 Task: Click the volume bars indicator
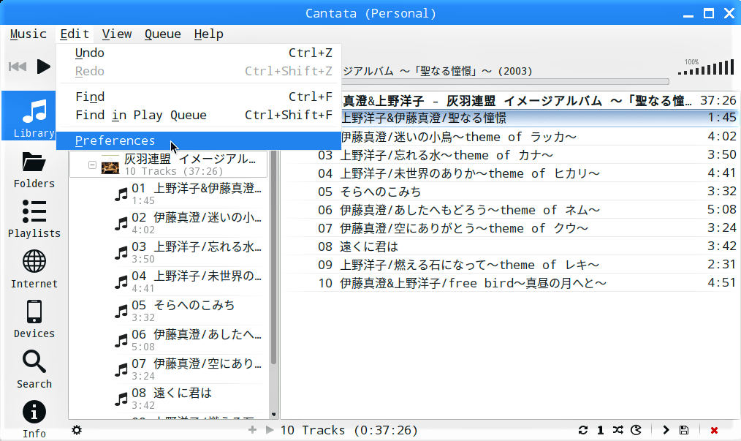pyautogui.click(x=705, y=67)
